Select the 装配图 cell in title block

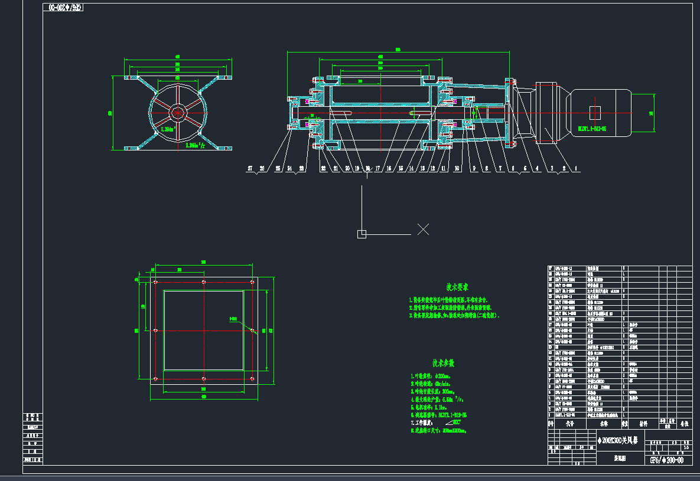tap(620, 458)
